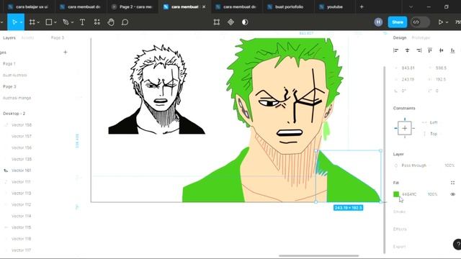Click the Align horizontal centers icon
This screenshot has height=259, width=461.
[x=407, y=50]
